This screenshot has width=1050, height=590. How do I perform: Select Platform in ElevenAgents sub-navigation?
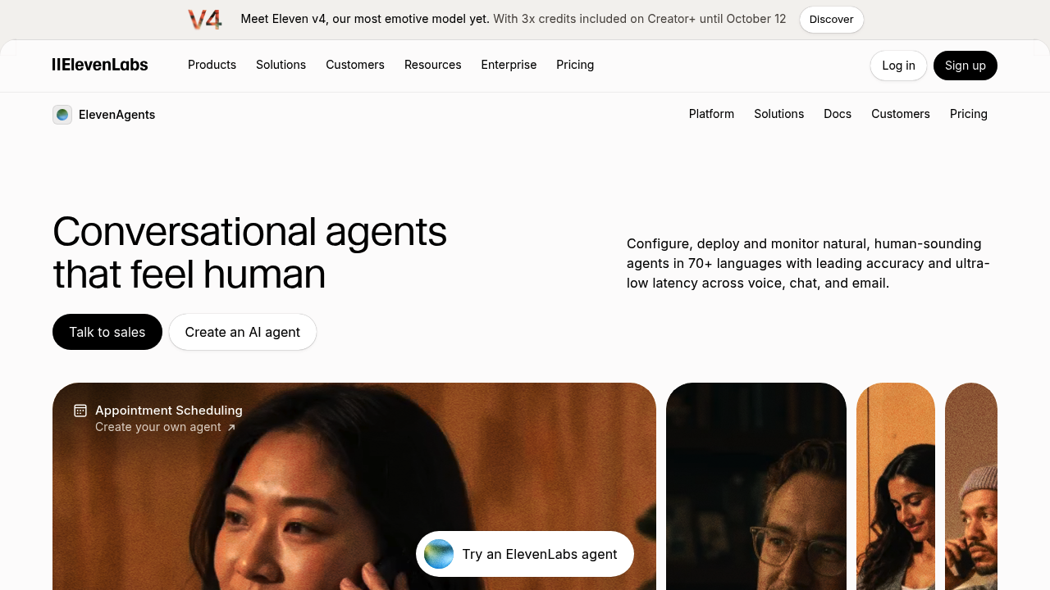(x=711, y=114)
